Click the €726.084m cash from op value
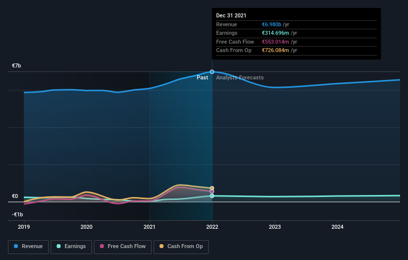This screenshot has height=260, width=408. pos(275,51)
